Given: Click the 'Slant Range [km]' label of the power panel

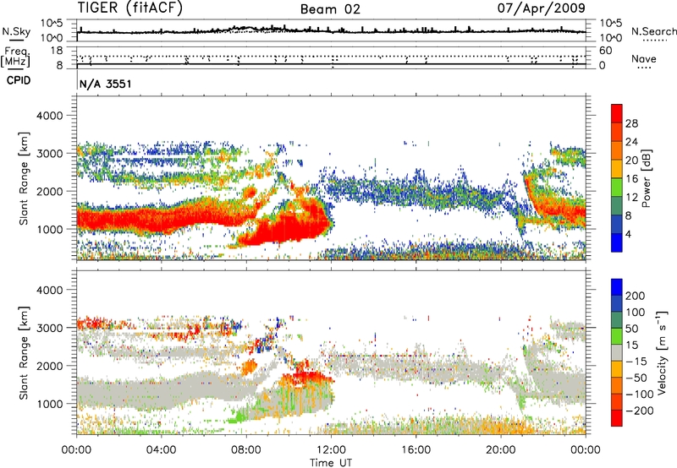Looking at the screenshot, I should pyautogui.click(x=24, y=178).
